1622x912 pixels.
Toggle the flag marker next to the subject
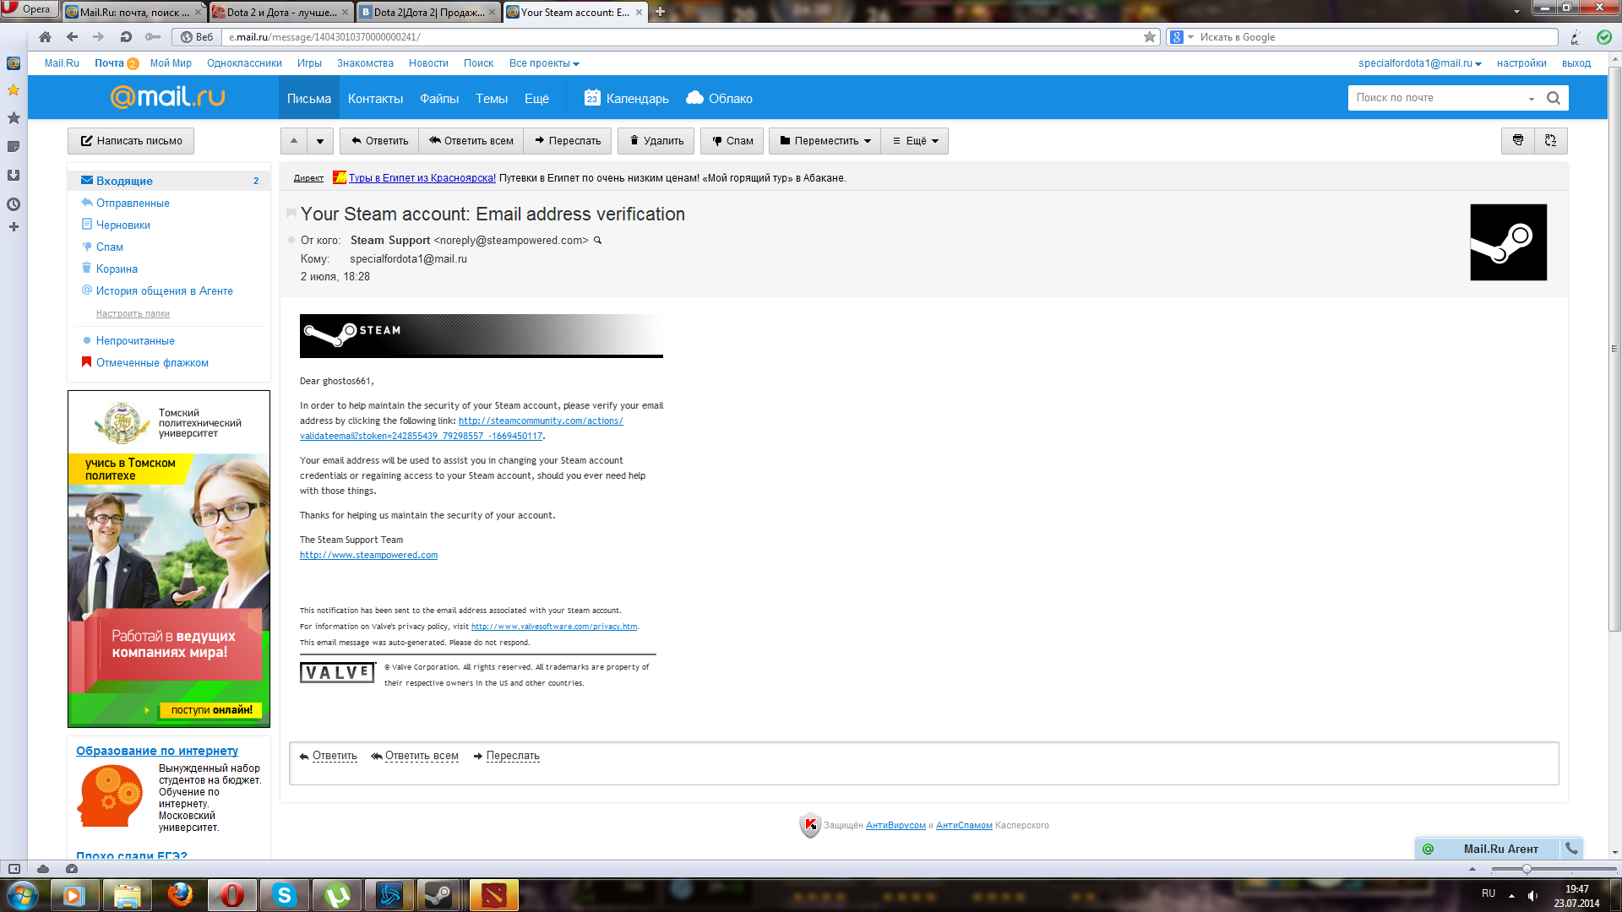coord(291,214)
